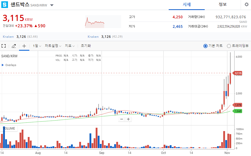This screenshot has height=156, width=251.
Task: Click the SAND/KRW chart title label
Action: [x=9, y=56]
